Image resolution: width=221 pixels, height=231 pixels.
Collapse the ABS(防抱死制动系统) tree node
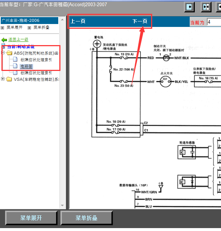[x=3, y=53]
